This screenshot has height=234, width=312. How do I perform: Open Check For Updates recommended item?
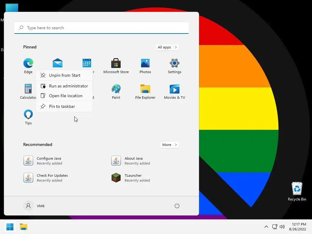[x=46, y=178]
